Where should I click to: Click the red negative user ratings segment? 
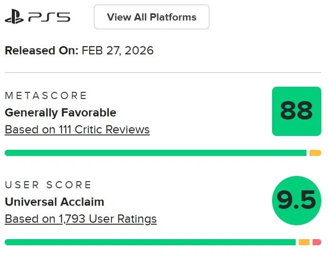point(317,242)
